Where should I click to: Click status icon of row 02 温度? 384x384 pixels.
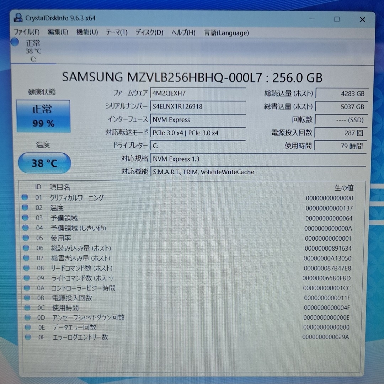point(25,207)
